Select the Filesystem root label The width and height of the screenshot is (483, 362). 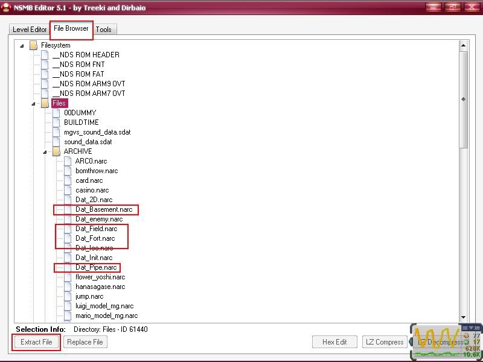pos(56,45)
